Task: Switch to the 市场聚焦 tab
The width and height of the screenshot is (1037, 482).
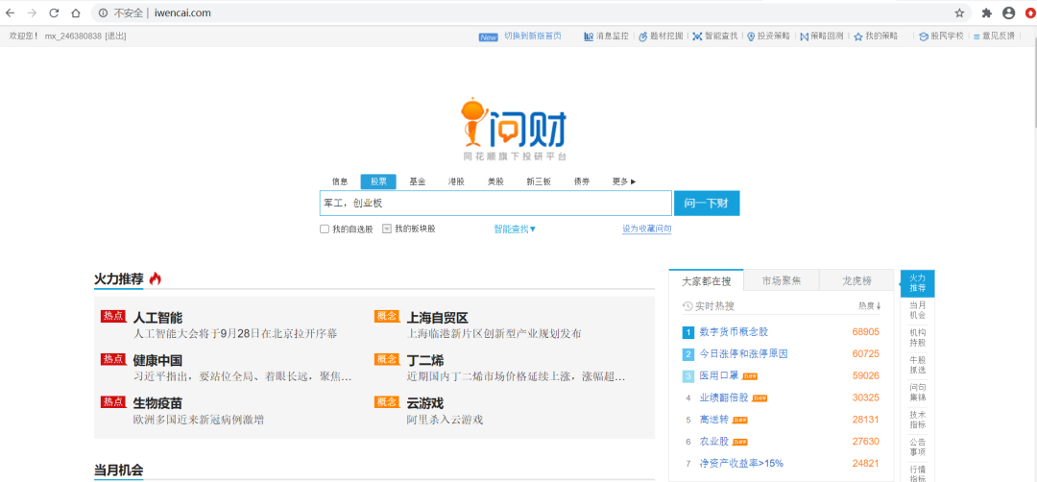Action: click(x=781, y=281)
